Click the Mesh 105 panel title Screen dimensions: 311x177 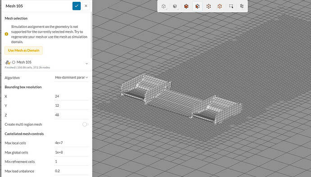click(x=14, y=6)
